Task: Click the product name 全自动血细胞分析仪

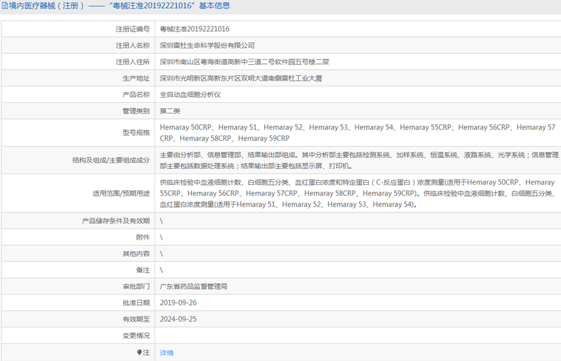Action: pos(190,95)
